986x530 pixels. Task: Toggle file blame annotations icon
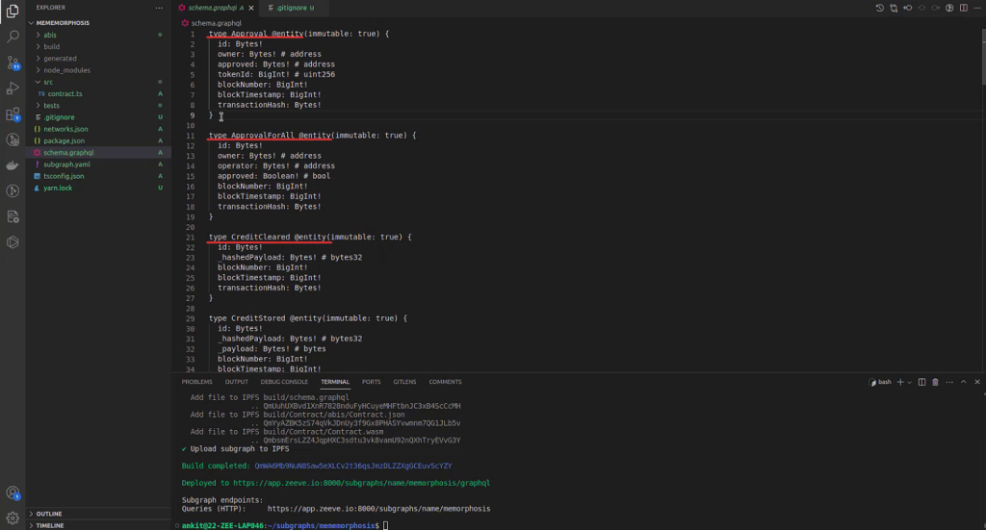point(949,8)
